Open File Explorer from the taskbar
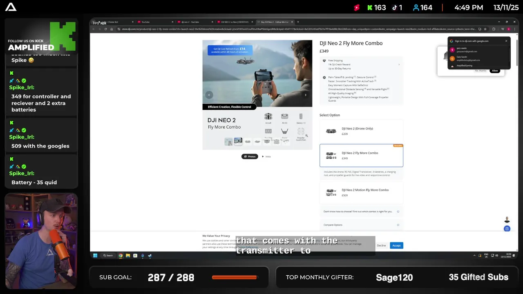The height and width of the screenshot is (294, 523). click(x=128, y=256)
